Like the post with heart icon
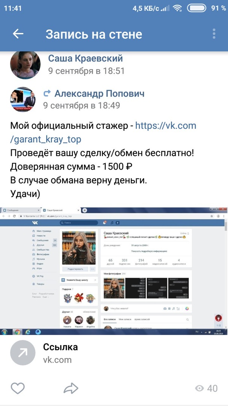Viewport: 228px width, 406px height. click(18, 388)
